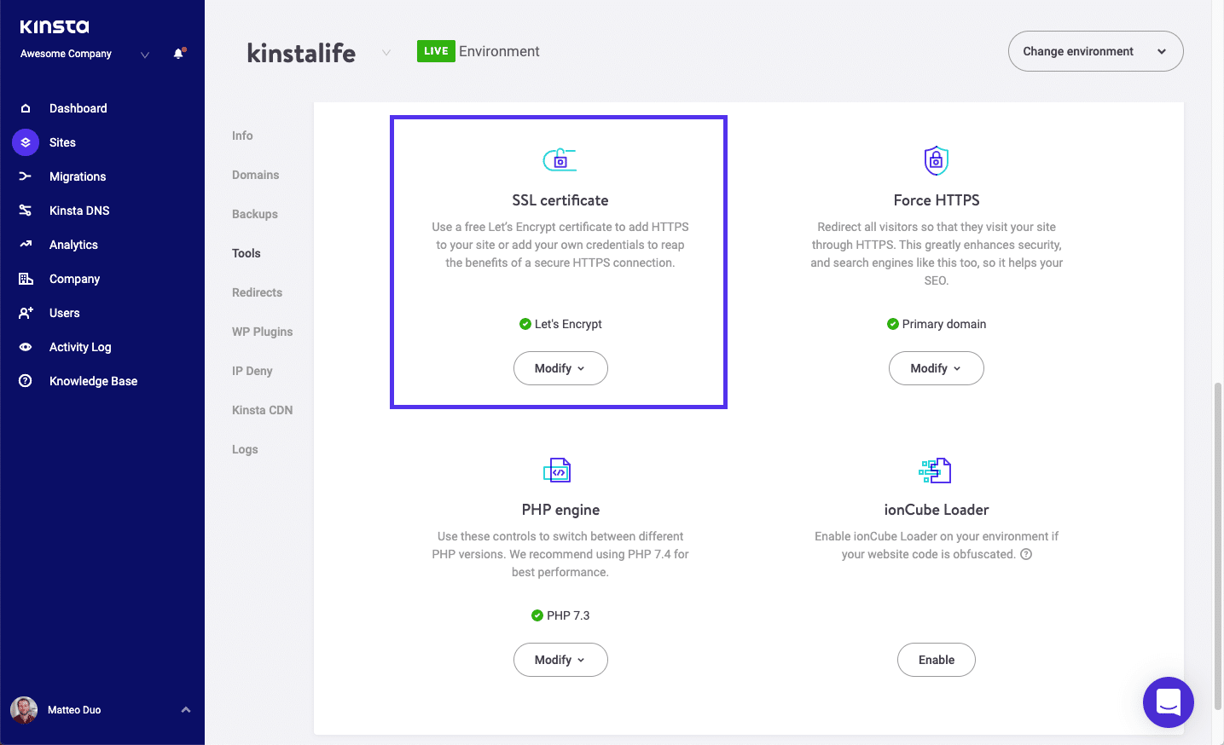Image resolution: width=1224 pixels, height=745 pixels.
Task: Click the Let's Encrypt status check
Action: [560, 324]
